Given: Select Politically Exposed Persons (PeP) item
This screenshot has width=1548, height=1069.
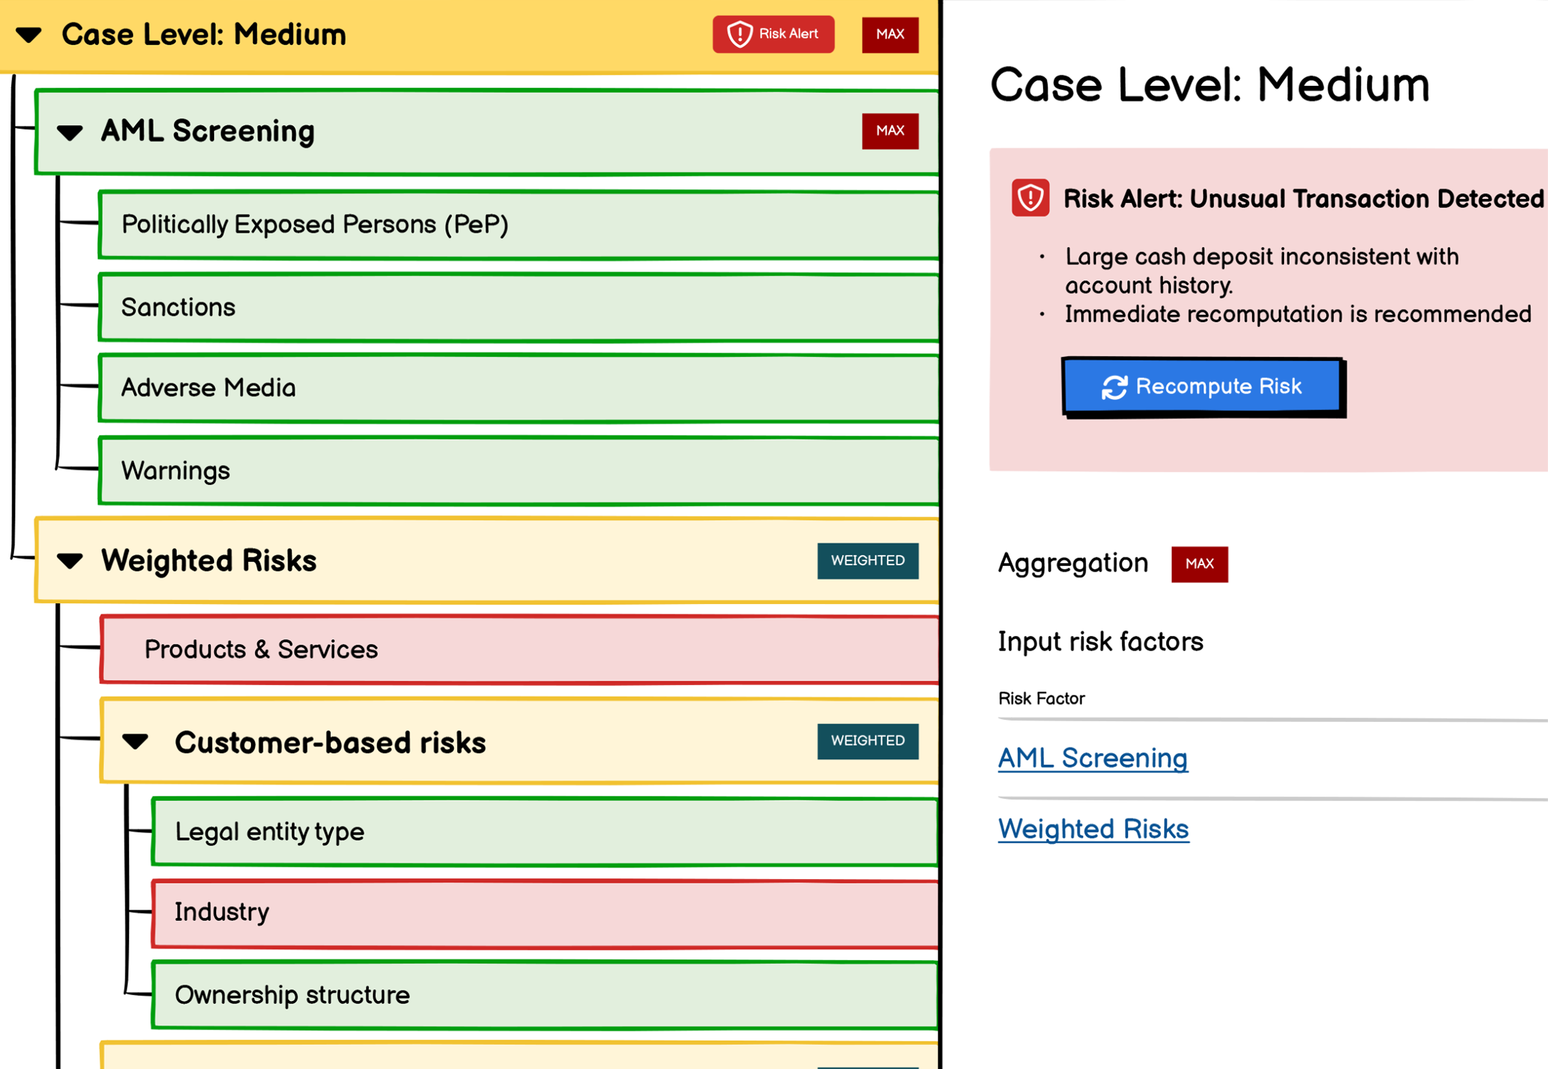Looking at the screenshot, I should tap(315, 225).
